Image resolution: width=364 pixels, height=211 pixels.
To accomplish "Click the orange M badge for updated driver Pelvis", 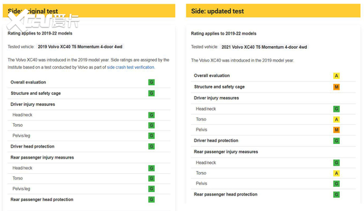I will [x=336, y=130].
